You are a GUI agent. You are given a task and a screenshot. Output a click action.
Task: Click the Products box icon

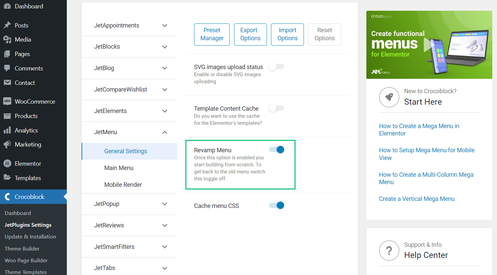pyautogui.click(x=7, y=116)
